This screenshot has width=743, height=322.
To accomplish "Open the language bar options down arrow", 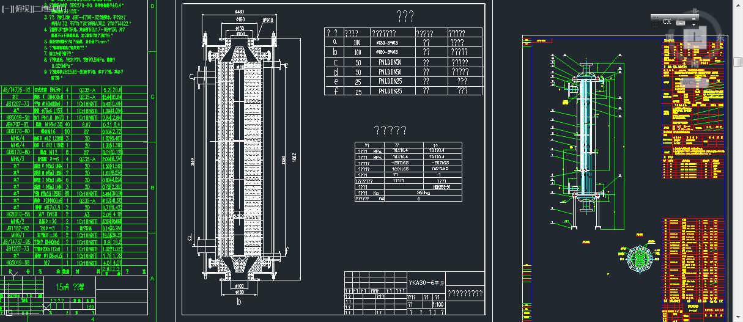I will pos(694,24).
